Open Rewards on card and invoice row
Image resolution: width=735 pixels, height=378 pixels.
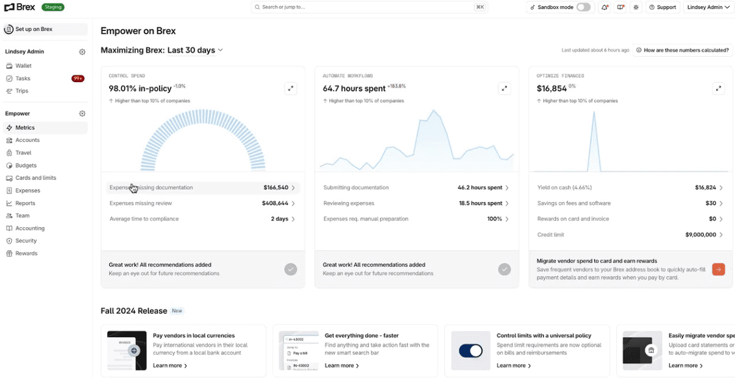[x=631, y=219]
